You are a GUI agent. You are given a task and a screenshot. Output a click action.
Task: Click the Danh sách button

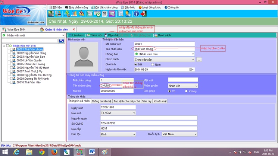point(163,35)
